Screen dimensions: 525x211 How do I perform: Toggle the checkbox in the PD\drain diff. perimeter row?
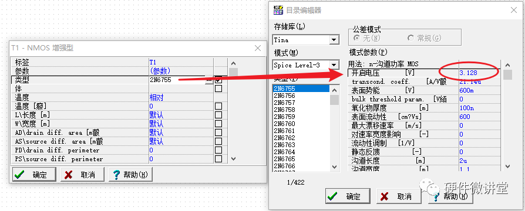coord(218,150)
